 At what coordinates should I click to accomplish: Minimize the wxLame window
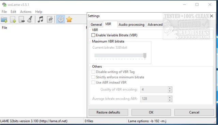click(184, 4)
